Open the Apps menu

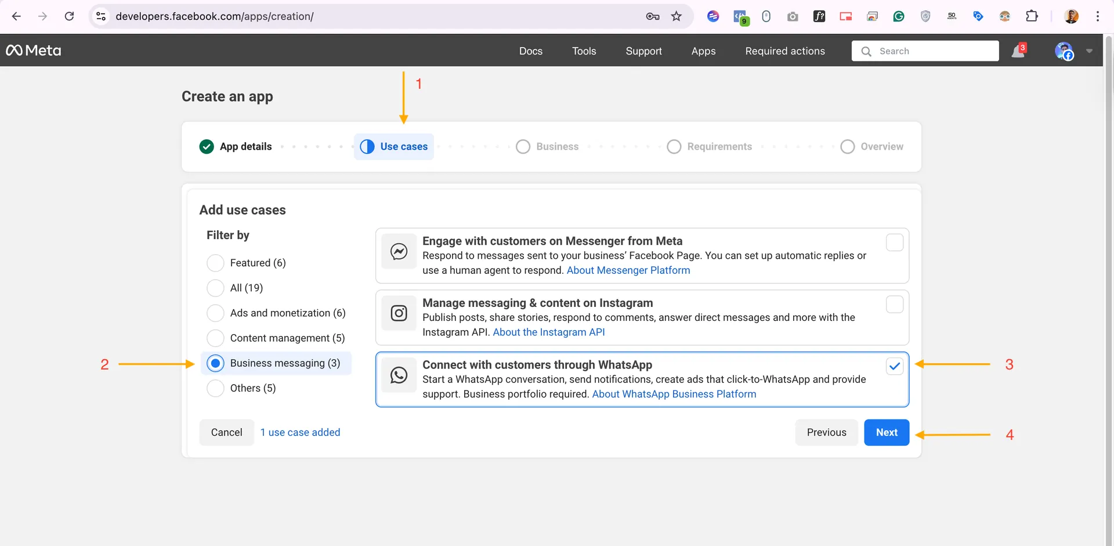tap(704, 51)
